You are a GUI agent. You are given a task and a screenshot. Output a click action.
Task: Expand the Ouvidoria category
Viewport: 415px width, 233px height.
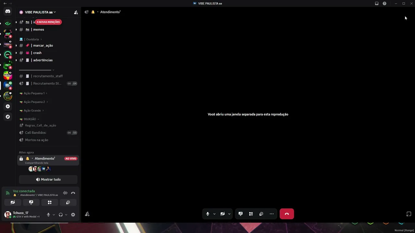[31, 39]
